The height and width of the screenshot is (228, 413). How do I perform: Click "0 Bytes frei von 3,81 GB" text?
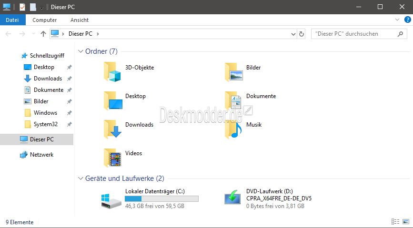[275, 206]
